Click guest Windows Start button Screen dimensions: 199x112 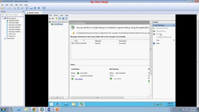click(x=51, y=105)
